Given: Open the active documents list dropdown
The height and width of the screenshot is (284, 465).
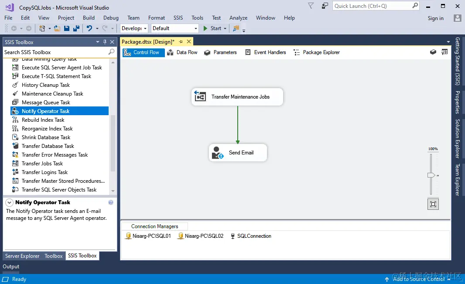Looking at the screenshot, I should (x=448, y=42).
